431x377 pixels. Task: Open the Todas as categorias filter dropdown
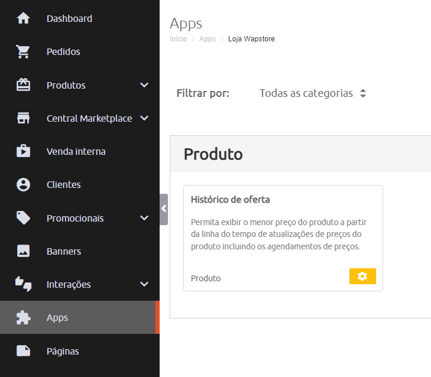tap(313, 93)
